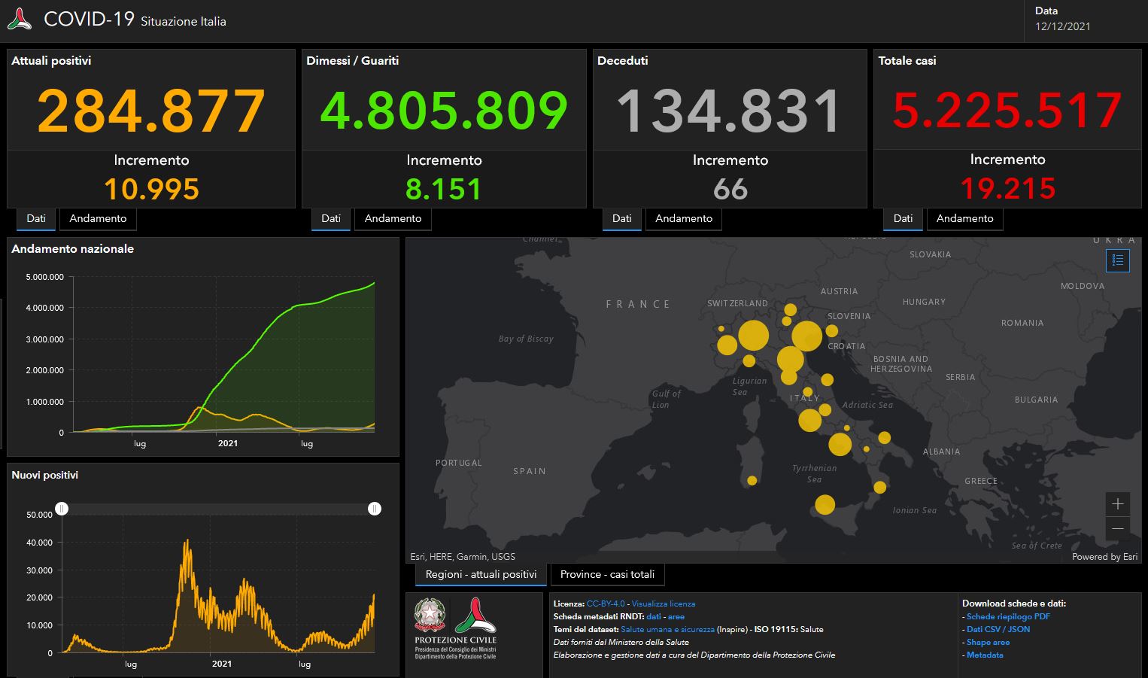Image resolution: width=1148 pixels, height=678 pixels.
Task: Select Dati tab under Totale casi
Action: (x=903, y=218)
